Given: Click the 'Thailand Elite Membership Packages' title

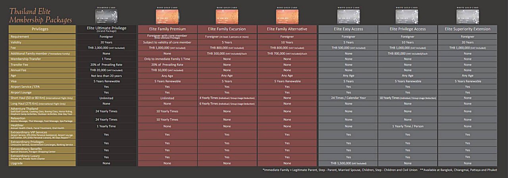Looking at the screenshot, I should [40, 15].
